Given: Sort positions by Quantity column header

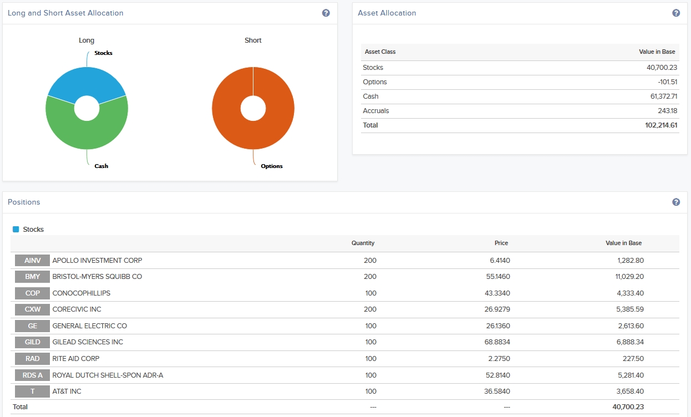Looking at the screenshot, I should (x=363, y=243).
